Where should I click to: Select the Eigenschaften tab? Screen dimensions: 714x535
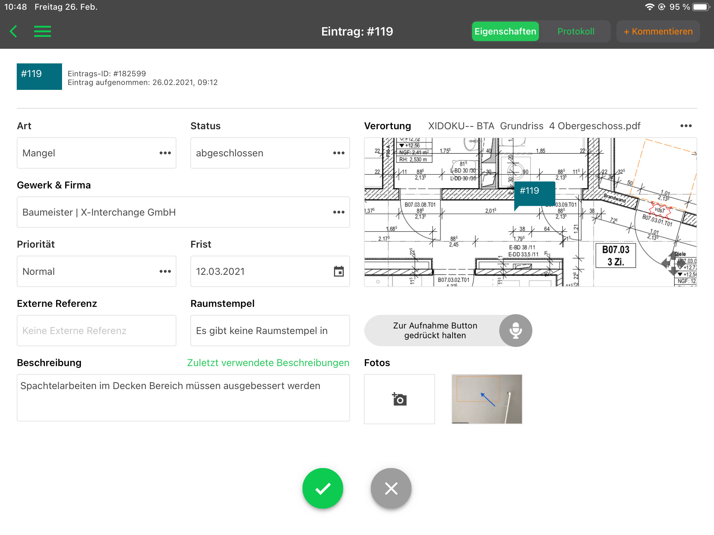[x=505, y=31]
